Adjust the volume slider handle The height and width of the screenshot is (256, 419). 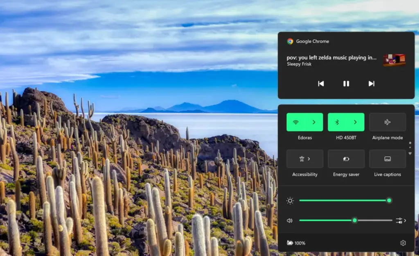pos(354,220)
